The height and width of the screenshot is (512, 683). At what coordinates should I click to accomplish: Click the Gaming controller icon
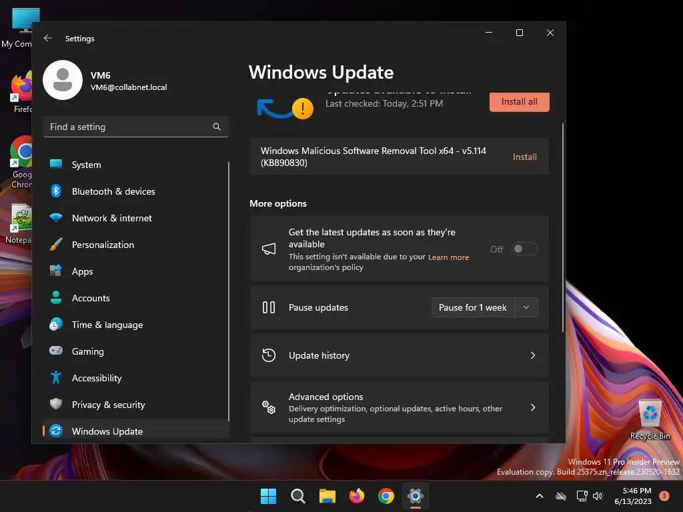pos(56,351)
